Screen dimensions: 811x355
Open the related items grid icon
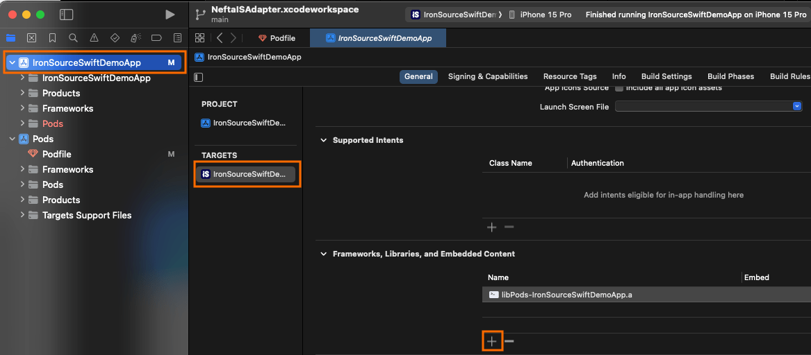[199, 37]
